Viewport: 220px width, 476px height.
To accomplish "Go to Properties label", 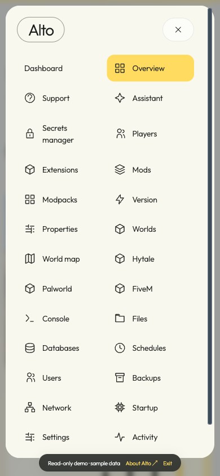I will tap(60, 229).
